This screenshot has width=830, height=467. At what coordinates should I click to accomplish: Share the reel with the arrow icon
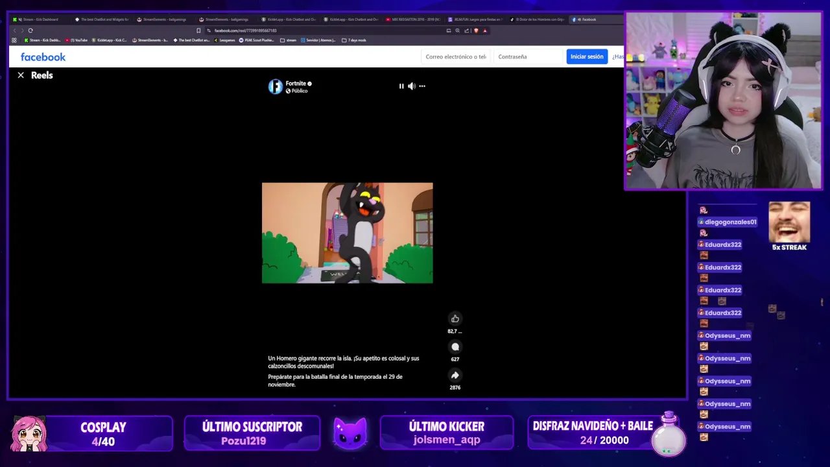coord(455,376)
